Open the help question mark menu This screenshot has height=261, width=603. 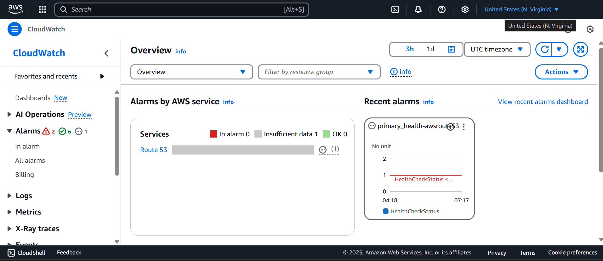click(442, 9)
